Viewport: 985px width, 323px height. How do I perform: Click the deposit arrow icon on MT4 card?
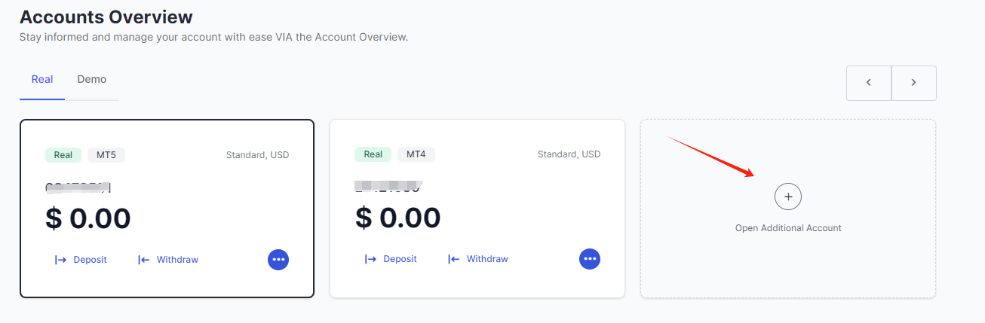(371, 259)
